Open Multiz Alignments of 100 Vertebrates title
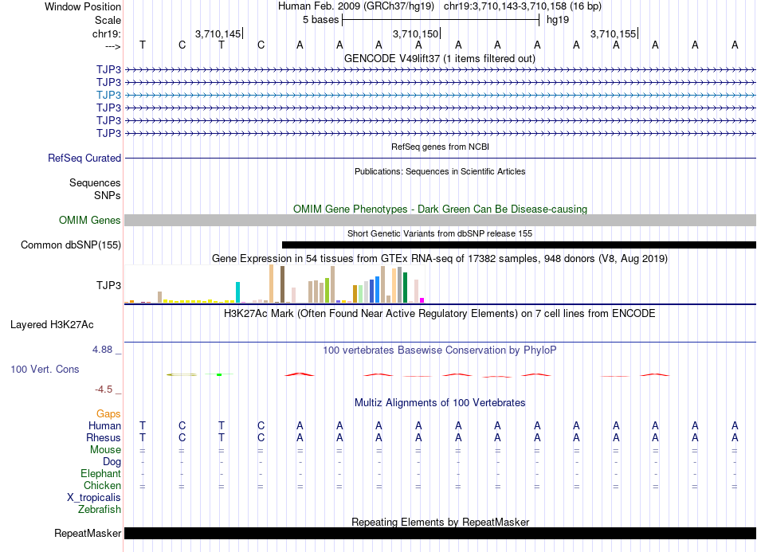The image size is (757, 552). tap(440, 403)
